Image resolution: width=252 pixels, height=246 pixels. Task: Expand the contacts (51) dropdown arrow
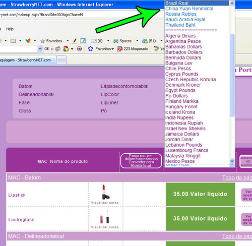(161, 41)
